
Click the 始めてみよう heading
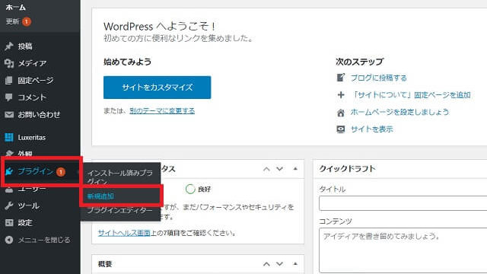tap(127, 62)
